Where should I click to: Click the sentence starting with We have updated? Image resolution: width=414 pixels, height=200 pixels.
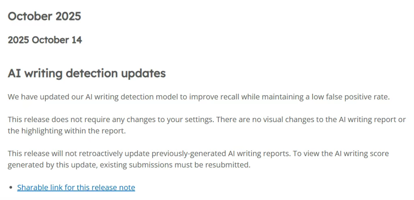click(199, 97)
